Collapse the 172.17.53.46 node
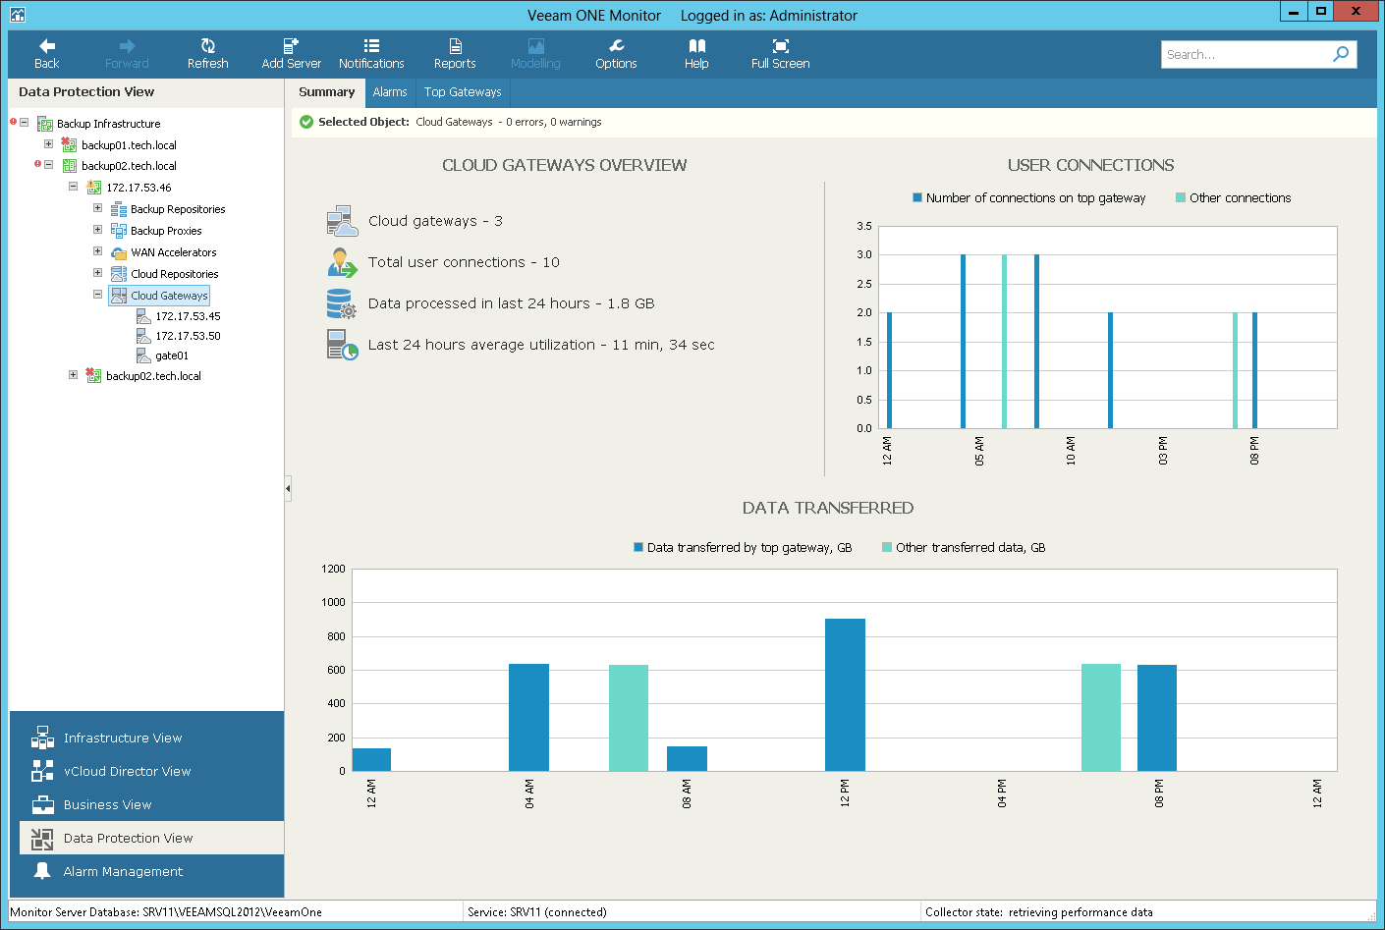Viewport: 1385px width, 930px height. click(x=73, y=187)
